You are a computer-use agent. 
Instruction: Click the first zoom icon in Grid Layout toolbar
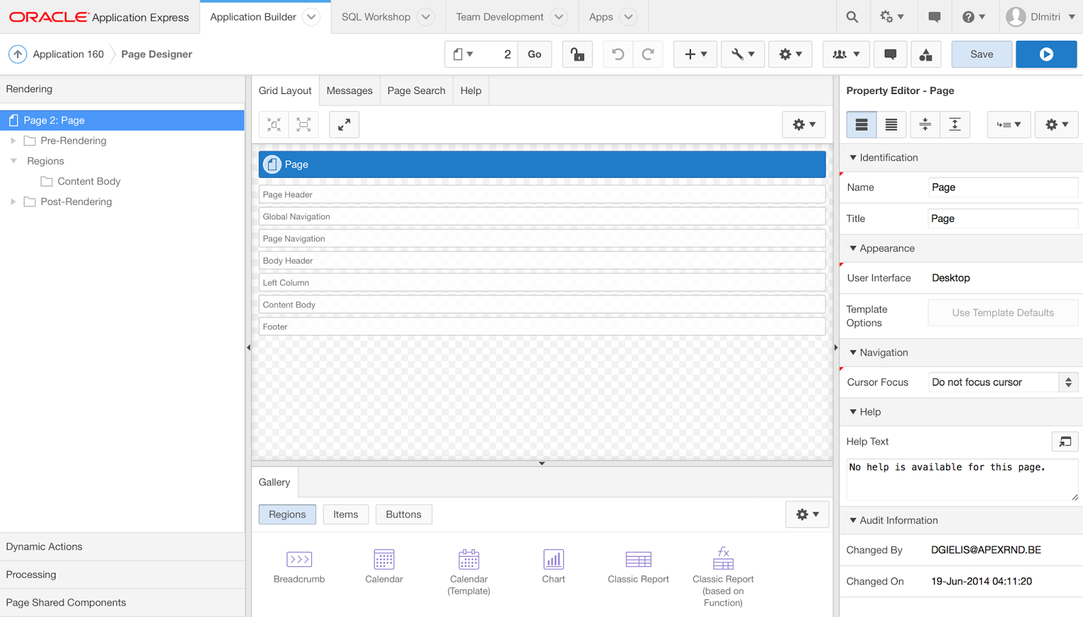pos(274,124)
